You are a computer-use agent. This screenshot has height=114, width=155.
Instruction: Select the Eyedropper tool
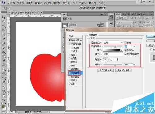[x=4, y=39]
